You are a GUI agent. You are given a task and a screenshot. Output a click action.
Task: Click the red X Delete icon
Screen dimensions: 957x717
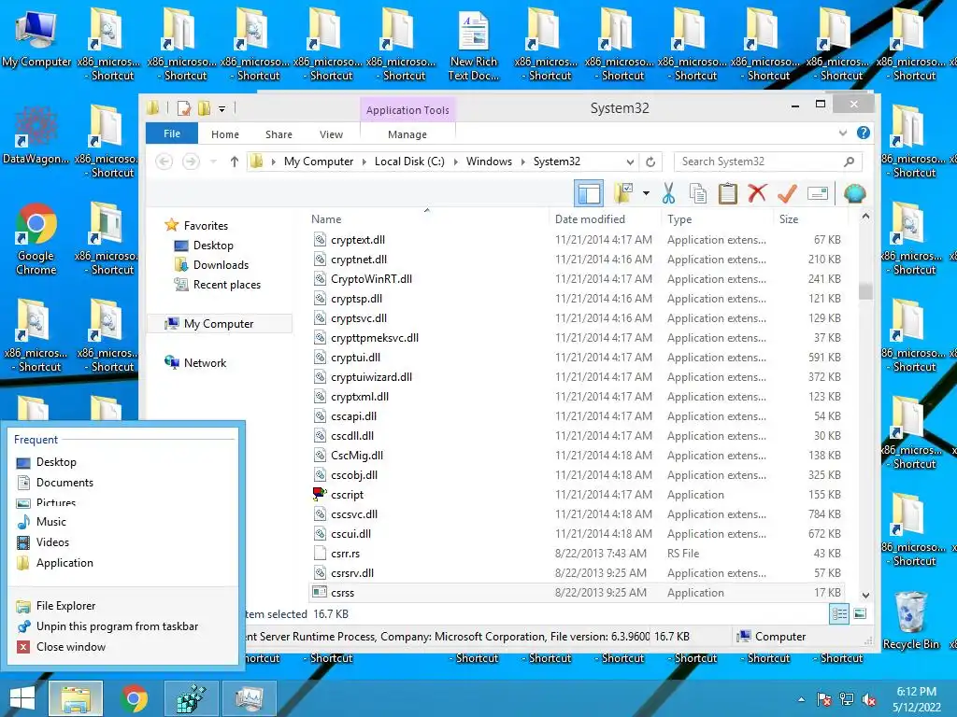point(757,193)
